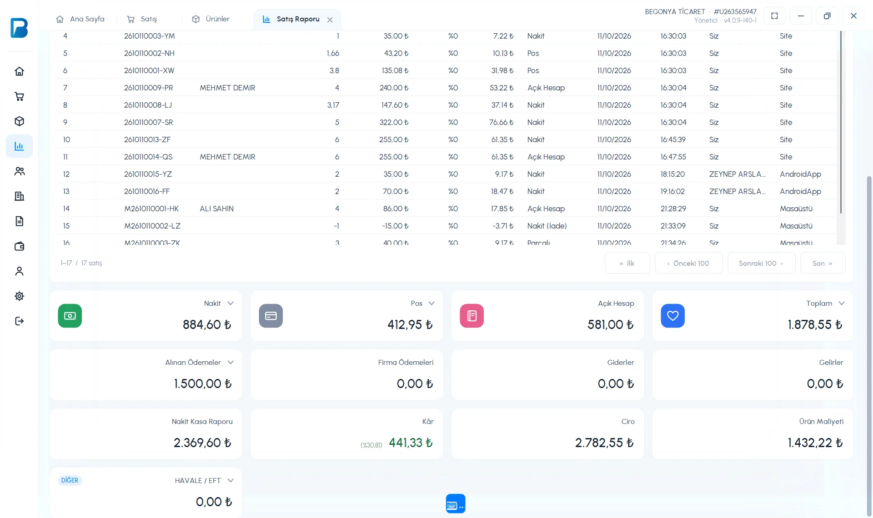Open the wallet sidebar icon
This screenshot has width=873, height=518.
pyautogui.click(x=19, y=246)
